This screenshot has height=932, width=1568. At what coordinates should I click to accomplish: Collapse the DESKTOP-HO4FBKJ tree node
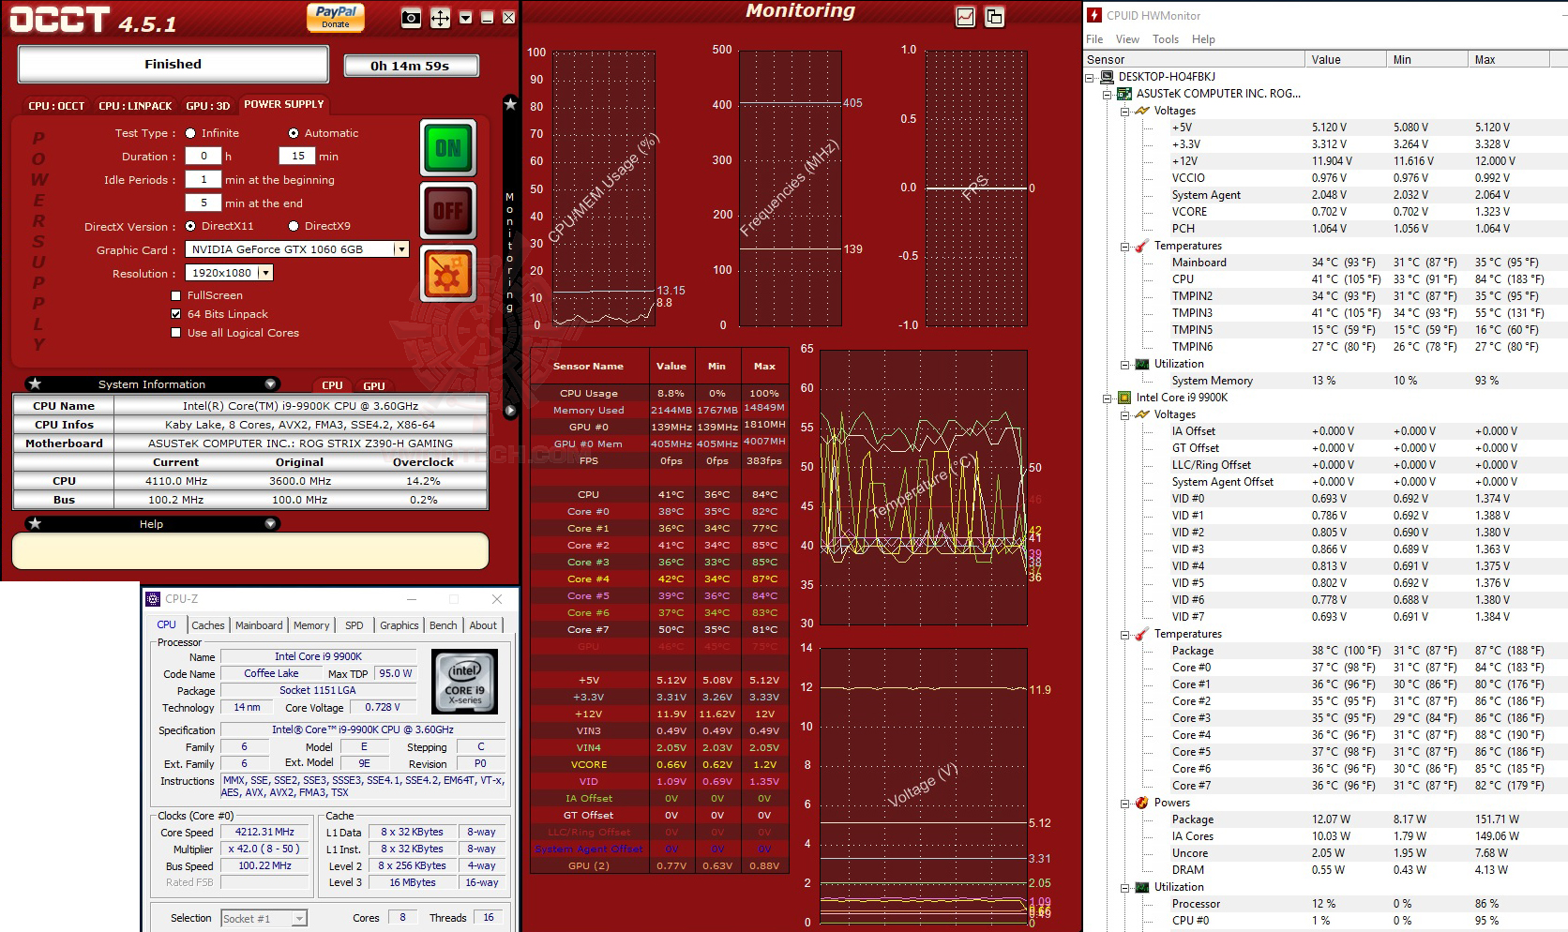(1090, 78)
